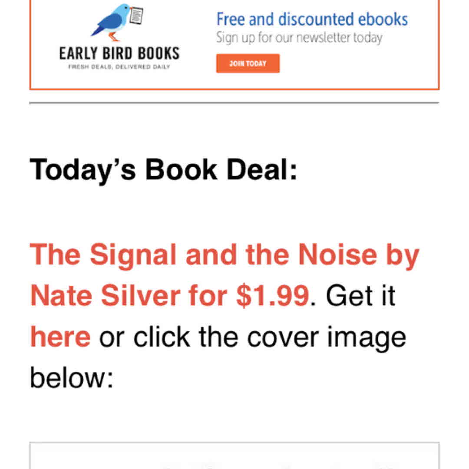Click the gray horizontal divider line
This screenshot has height=469, width=469.
(234, 103)
